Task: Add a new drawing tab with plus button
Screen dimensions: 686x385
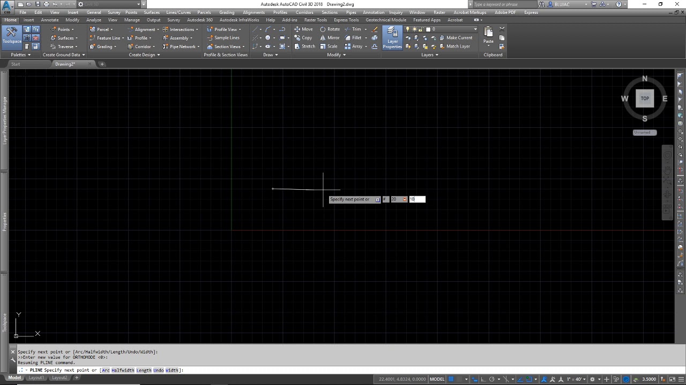Action: 102,64
